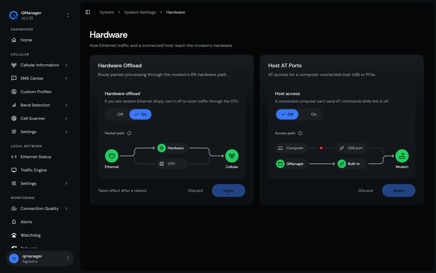Open Alerts from the bell icon
This screenshot has height=273, width=436.
[x=14, y=222]
